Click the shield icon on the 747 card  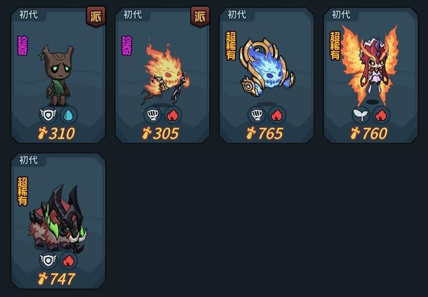point(48,260)
